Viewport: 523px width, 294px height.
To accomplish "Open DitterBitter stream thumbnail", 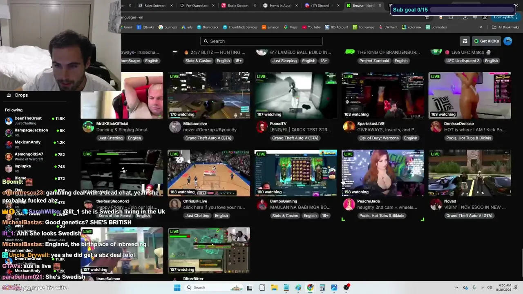I will tap(209, 251).
